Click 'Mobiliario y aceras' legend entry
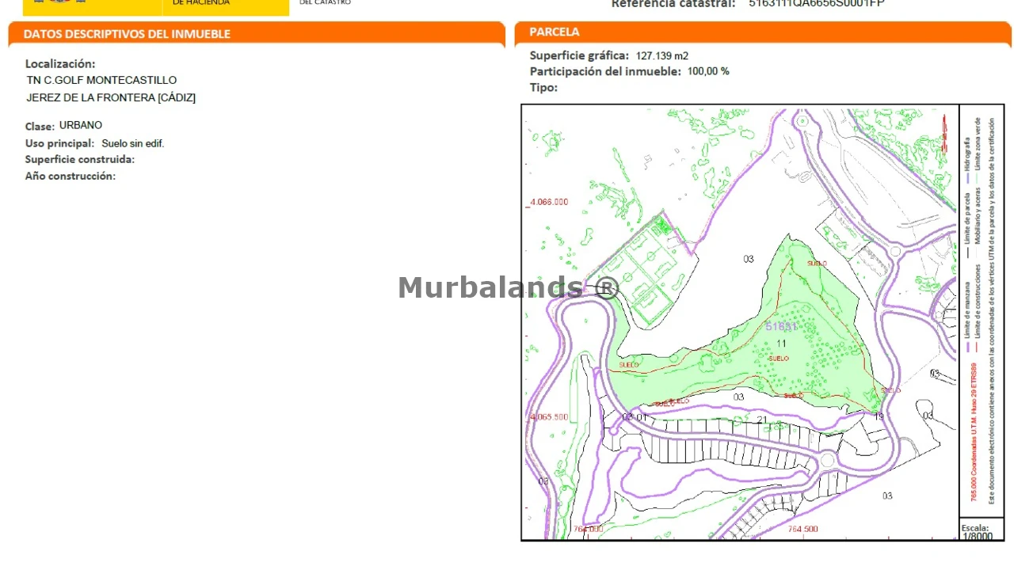1014x570 pixels. tap(978, 215)
